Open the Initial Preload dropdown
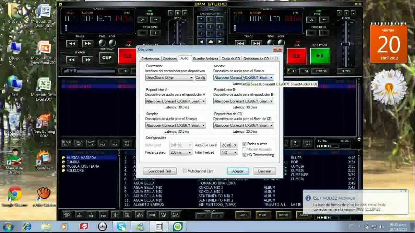415x233 pixels. click(229, 152)
